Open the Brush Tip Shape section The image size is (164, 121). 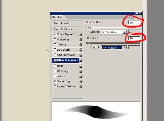tap(68, 29)
